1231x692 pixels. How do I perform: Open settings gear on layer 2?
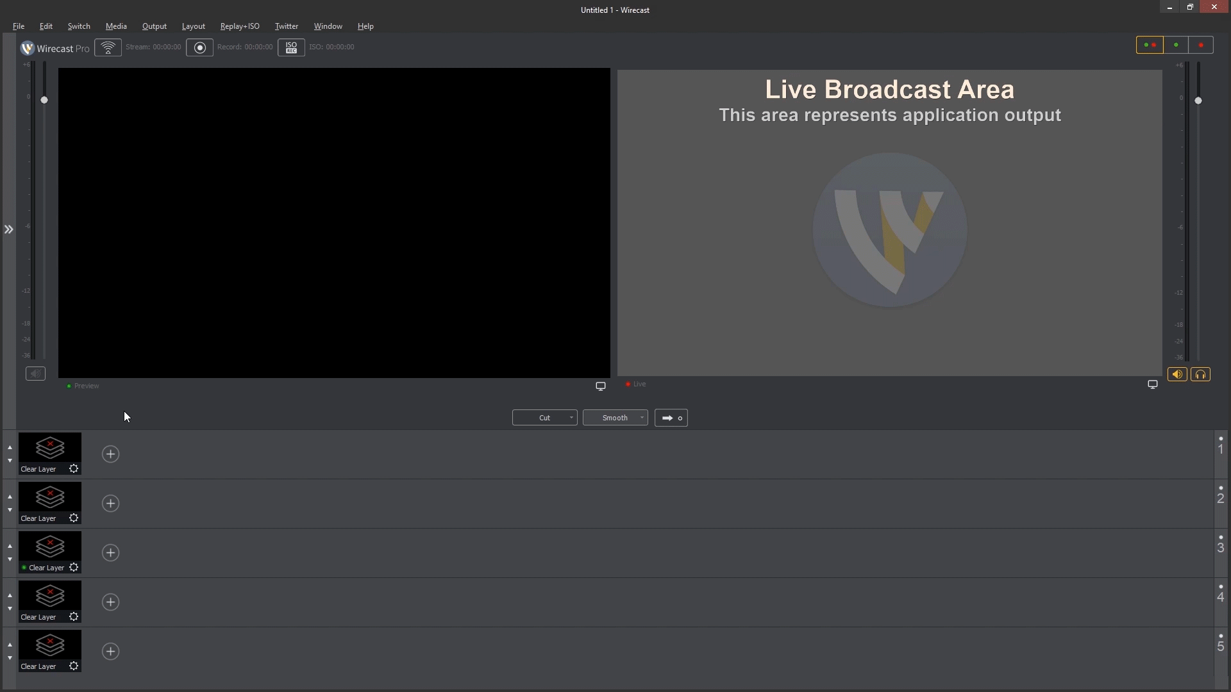point(74,518)
